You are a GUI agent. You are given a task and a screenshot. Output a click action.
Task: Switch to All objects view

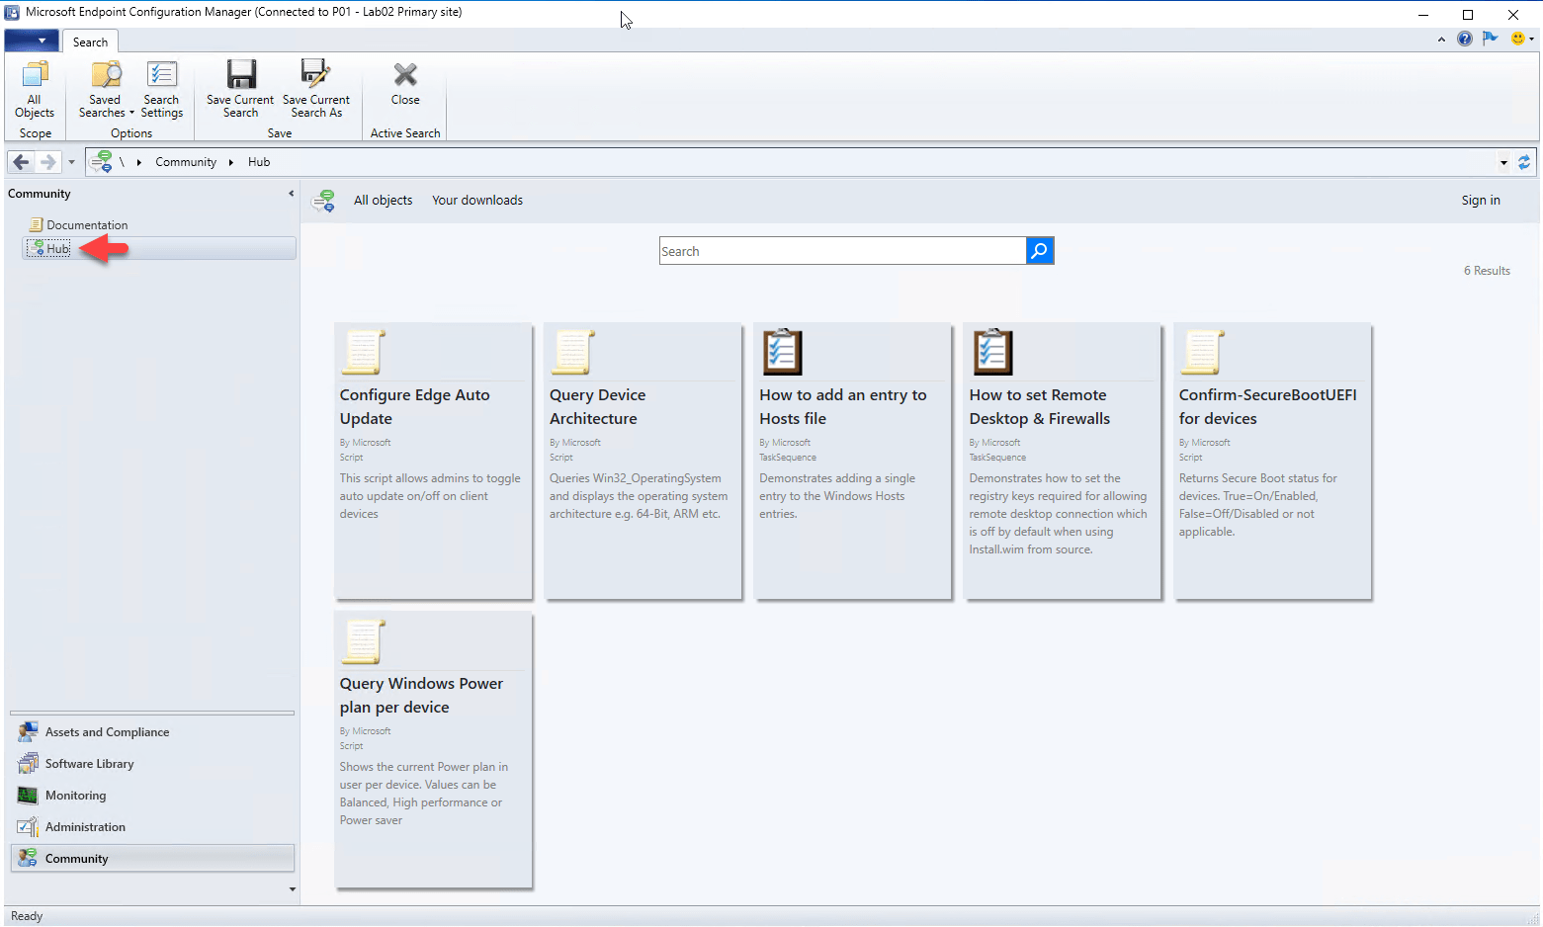pos(384,201)
